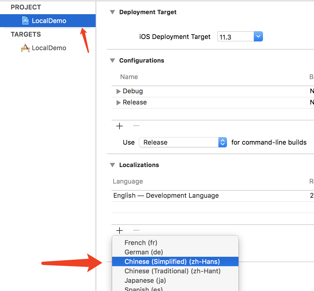The width and height of the screenshot is (314, 291).
Task: Select the LocalDemo project item
Action: 48,21
